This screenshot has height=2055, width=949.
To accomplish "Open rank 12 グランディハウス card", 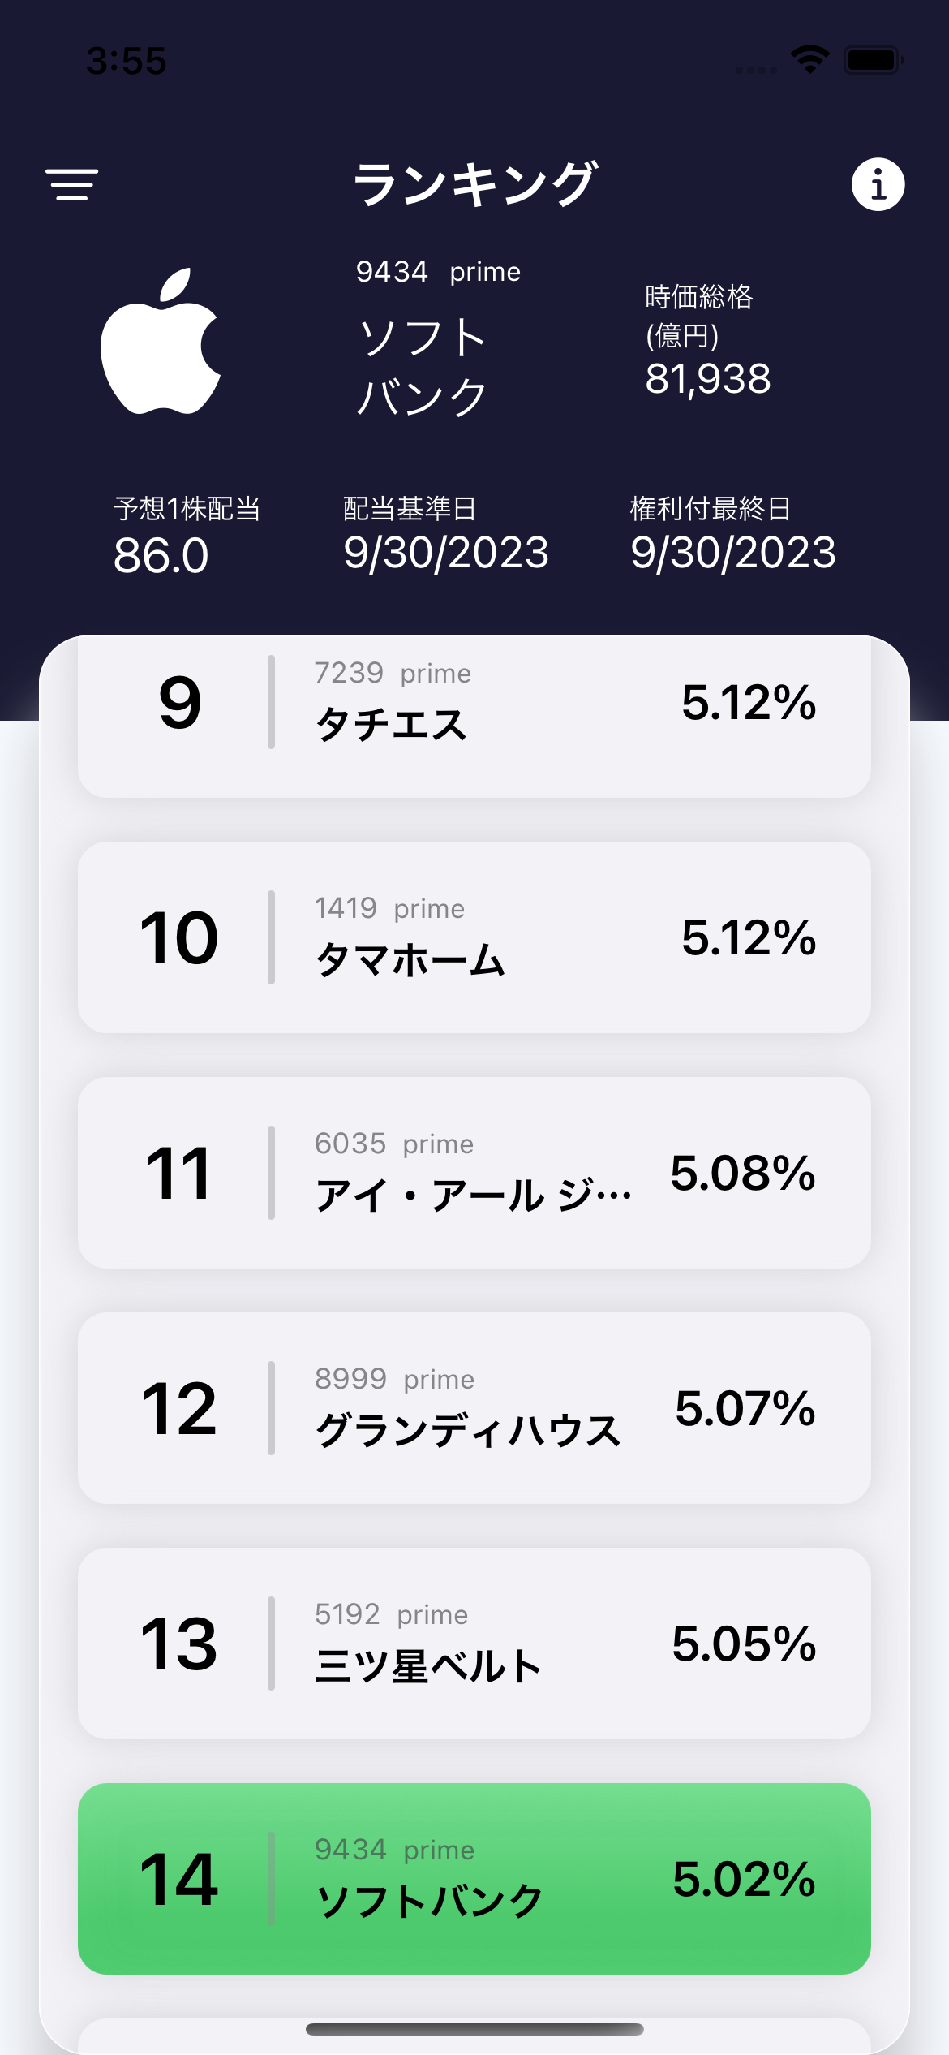I will tap(474, 1408).
